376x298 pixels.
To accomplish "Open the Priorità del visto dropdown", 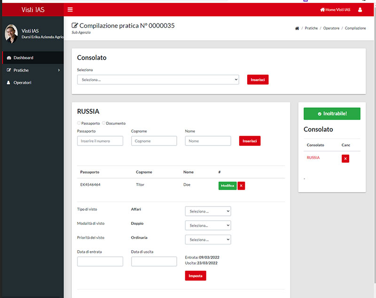I will [x=208, y=240].
